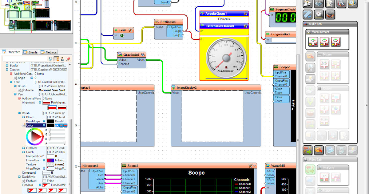Click the funnel filter icon in the toolbar
The width and height of the screenshot is (369, 194).
point(330,3)
